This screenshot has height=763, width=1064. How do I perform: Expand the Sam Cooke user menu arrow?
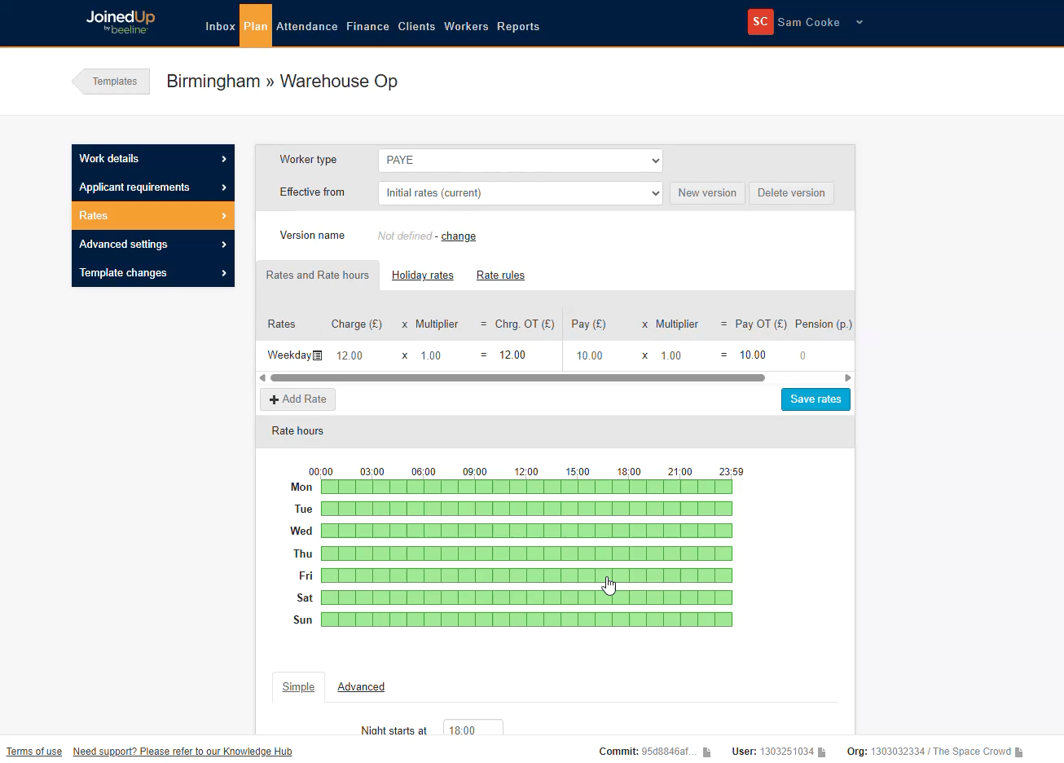[859, 23]
